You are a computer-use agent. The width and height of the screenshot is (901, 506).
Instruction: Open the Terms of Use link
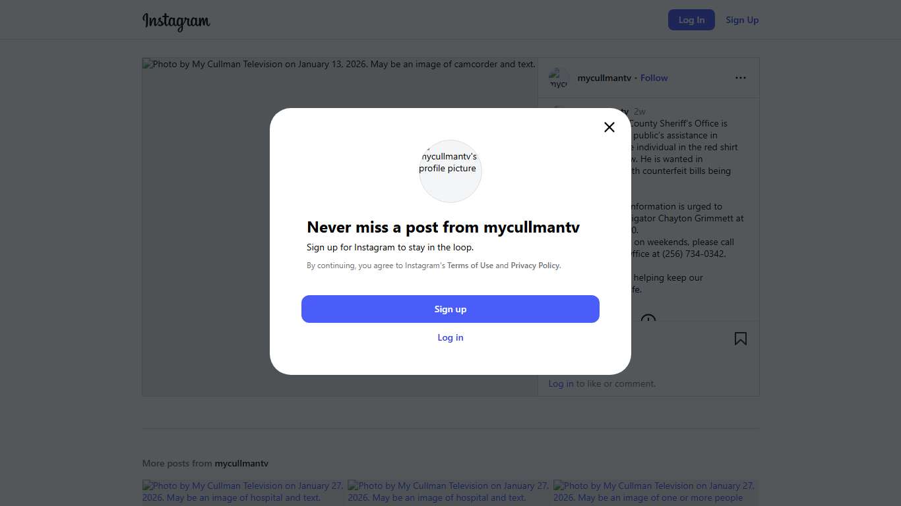[470, 266]
